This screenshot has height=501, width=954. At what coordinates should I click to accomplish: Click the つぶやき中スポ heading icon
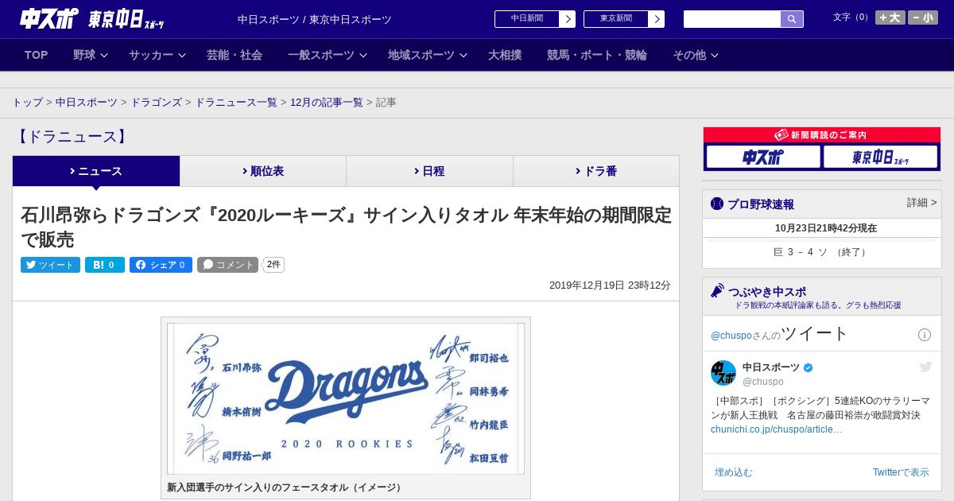point(717,291)
